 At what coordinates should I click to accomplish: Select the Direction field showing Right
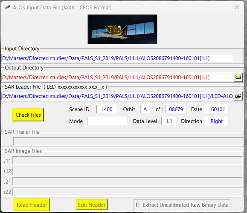coord(216,121)
